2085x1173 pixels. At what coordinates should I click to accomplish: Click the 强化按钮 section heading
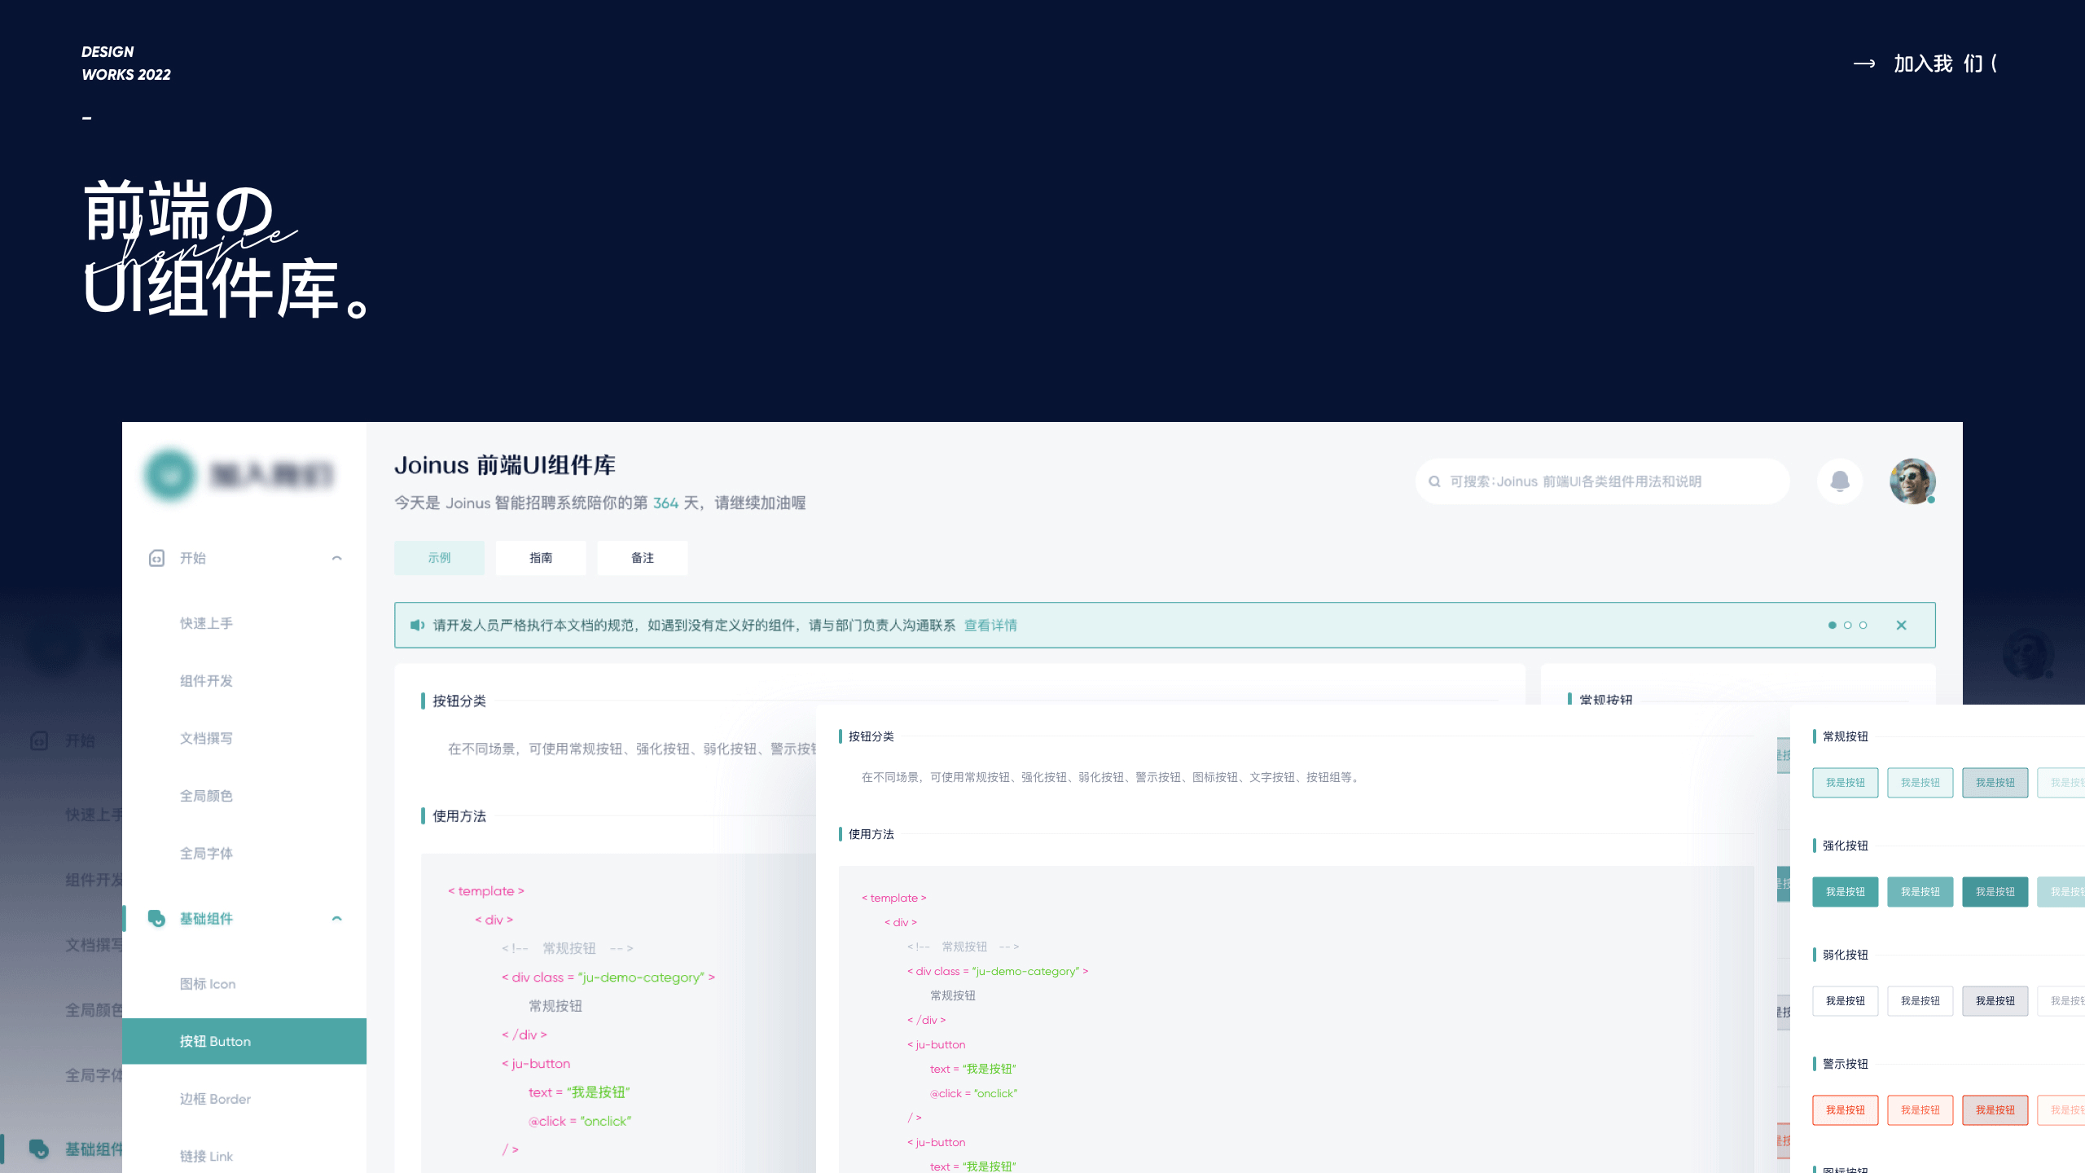(1845, 846)
